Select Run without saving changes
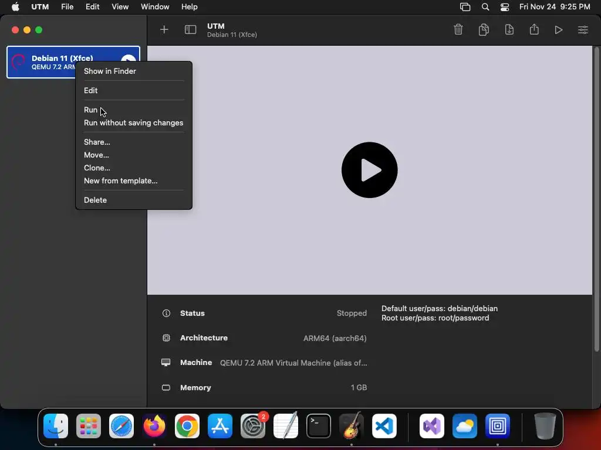This screenshot has width=601, height=450. pos(134,123)
